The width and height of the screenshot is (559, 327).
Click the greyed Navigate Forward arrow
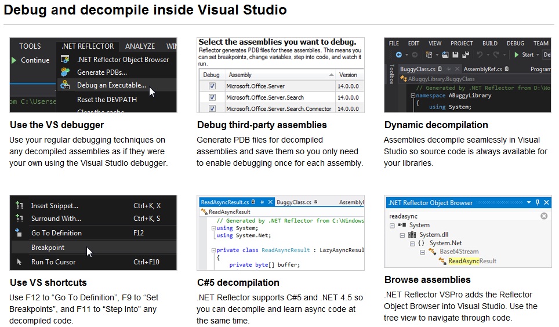[415, 54]
